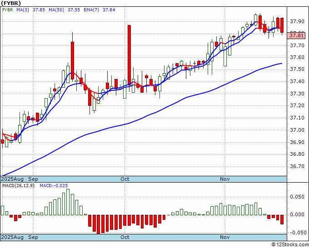Screen dimensions: 309x248
Task: Click the 37.20 price axis label
Action: click(x=296, y=106)
